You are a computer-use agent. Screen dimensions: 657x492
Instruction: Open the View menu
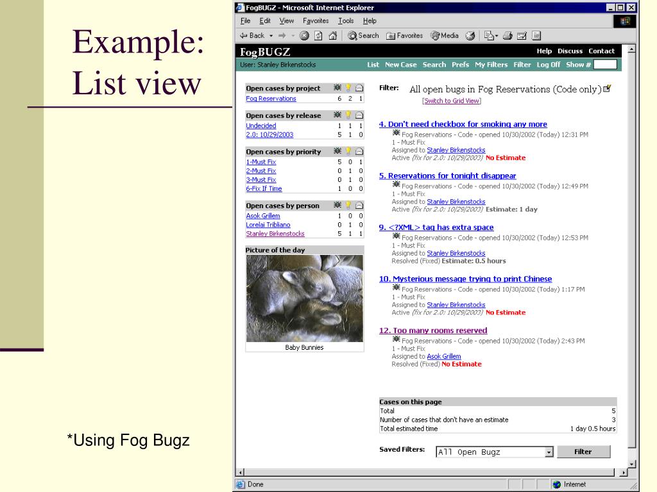[287, 20]
